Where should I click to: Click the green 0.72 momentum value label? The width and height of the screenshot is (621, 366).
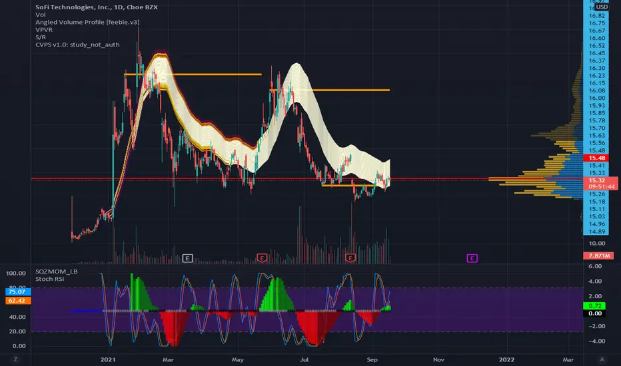[594, 306]
